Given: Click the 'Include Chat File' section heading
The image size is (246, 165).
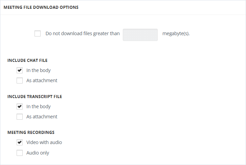Looking at the screenshot, I should pos(27,61).
